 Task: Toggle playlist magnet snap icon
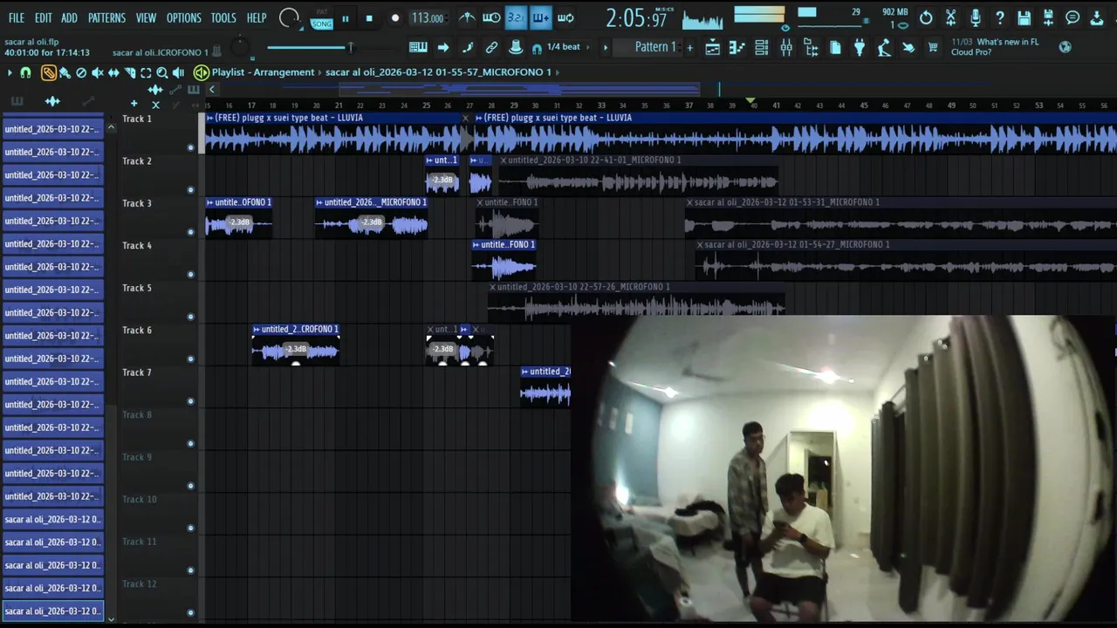click(x=26, y=72)
